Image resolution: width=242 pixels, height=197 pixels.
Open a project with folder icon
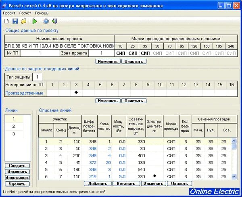23,21
